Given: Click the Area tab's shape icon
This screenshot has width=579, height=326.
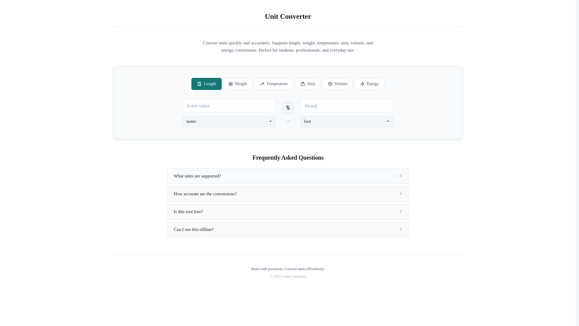Looking at the screenshot, I should 303,84.
